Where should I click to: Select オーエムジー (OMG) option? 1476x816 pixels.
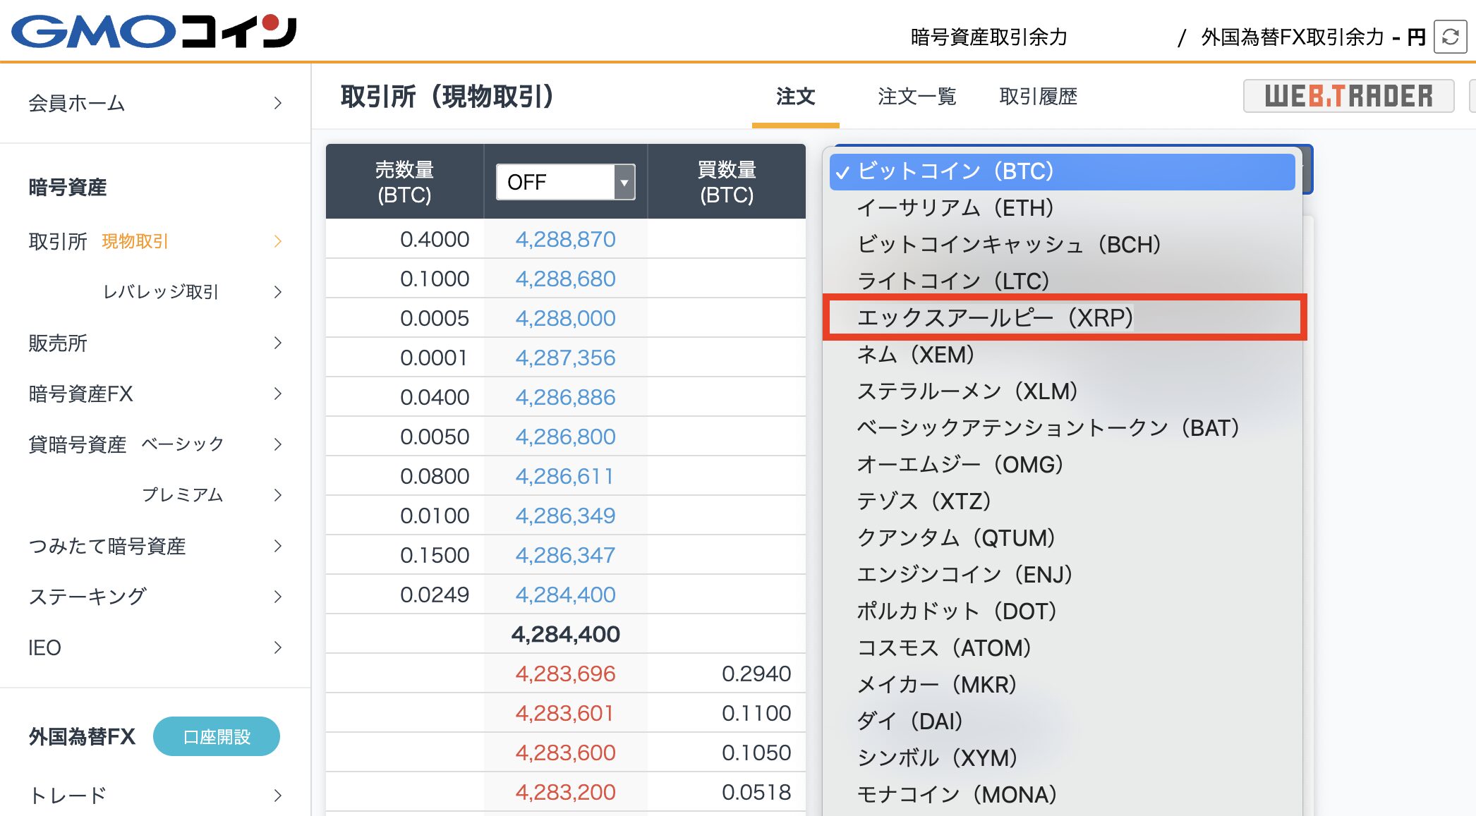[x=1063, y=465]
